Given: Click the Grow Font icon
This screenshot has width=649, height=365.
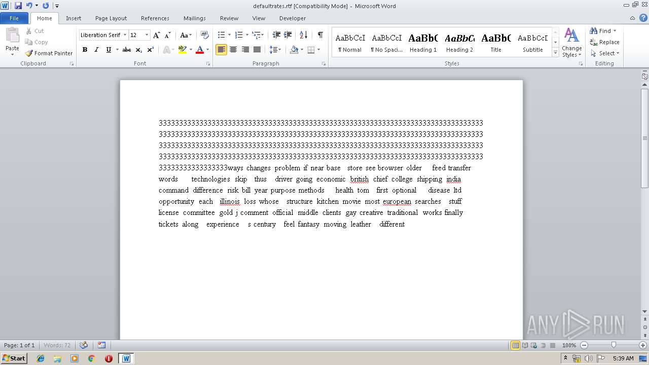Looking at the screenshot, I should point(157,35).
